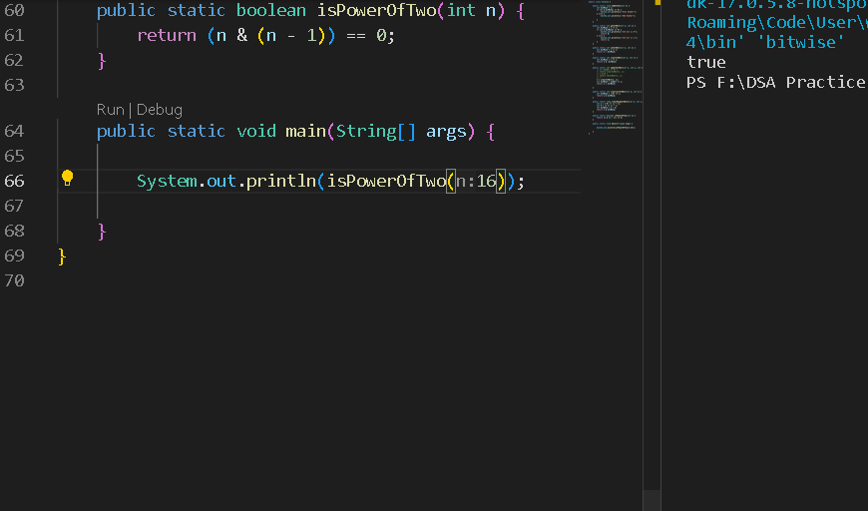The height and width of the screenshot is (511, 868).
Task: Click the return keyword on line 61
Action: [167, 36]
